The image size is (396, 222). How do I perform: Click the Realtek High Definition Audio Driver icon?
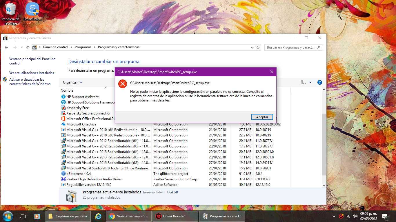[63, 179]
